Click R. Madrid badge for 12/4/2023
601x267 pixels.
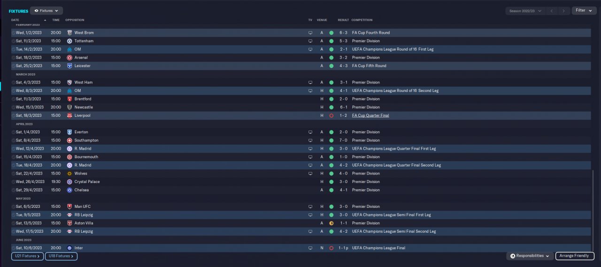tap(69, 149)
